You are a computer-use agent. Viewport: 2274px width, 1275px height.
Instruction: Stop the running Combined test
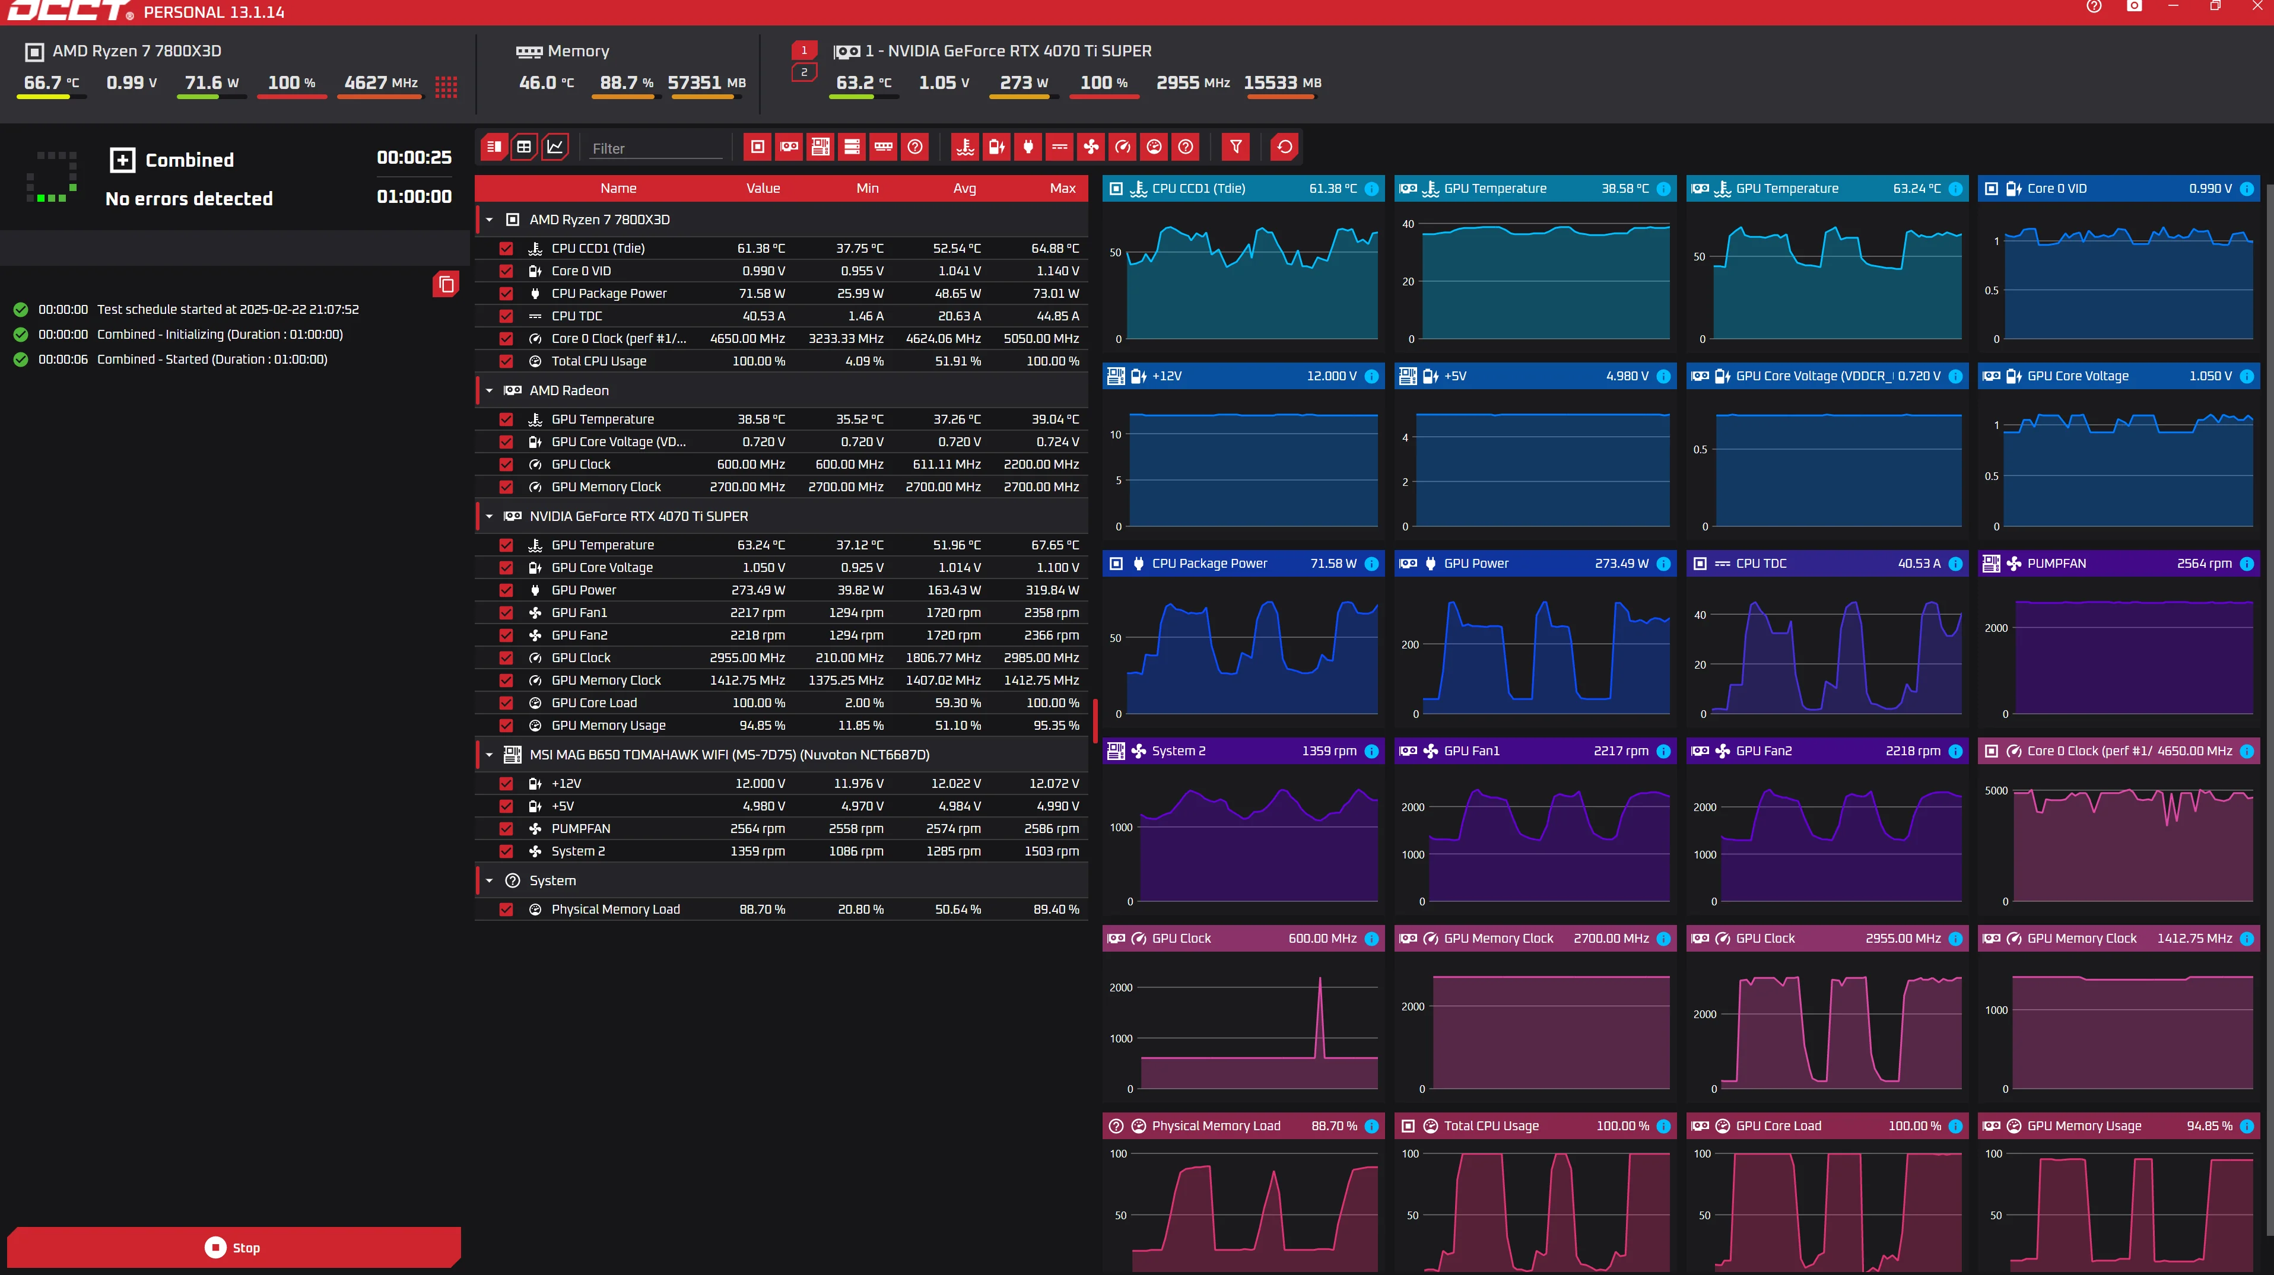[x=233, y=1248]
